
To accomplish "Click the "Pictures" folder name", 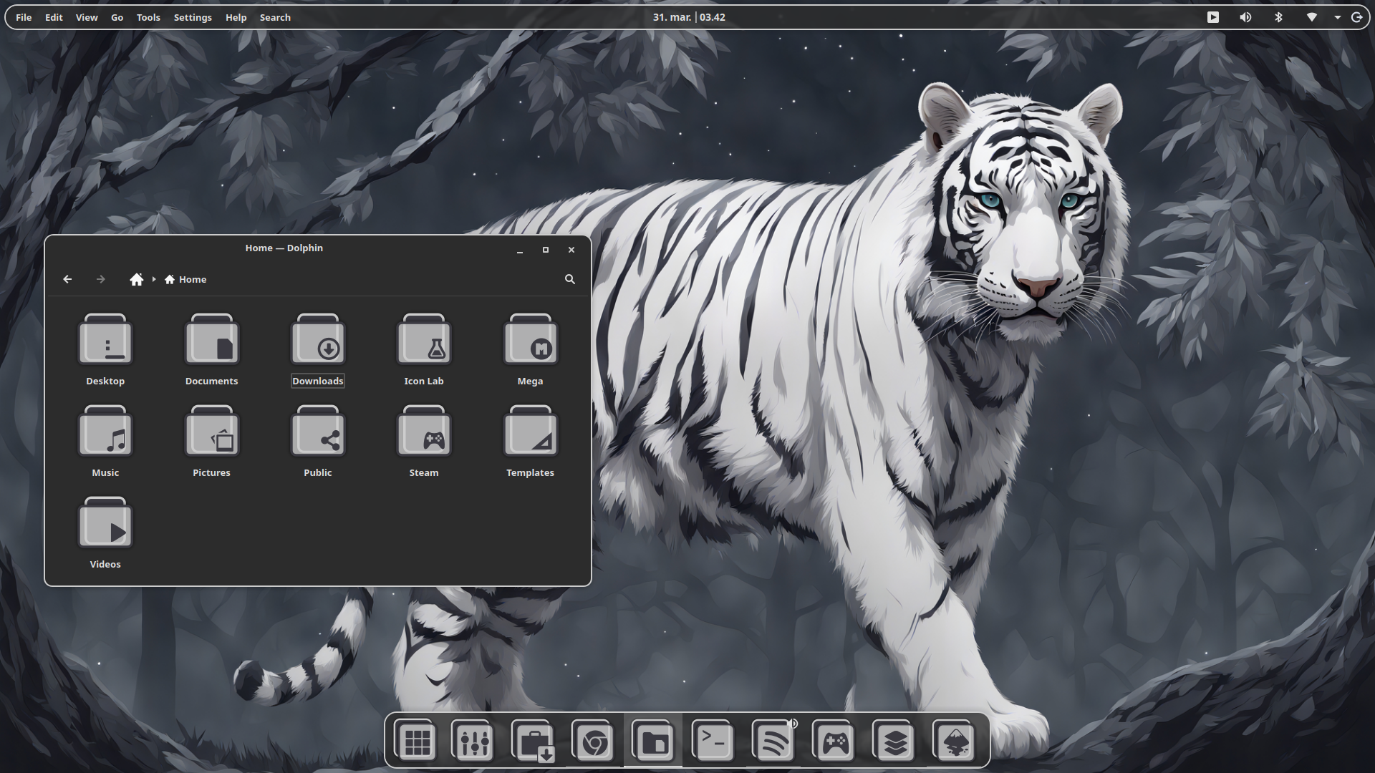I will (211, 472).
